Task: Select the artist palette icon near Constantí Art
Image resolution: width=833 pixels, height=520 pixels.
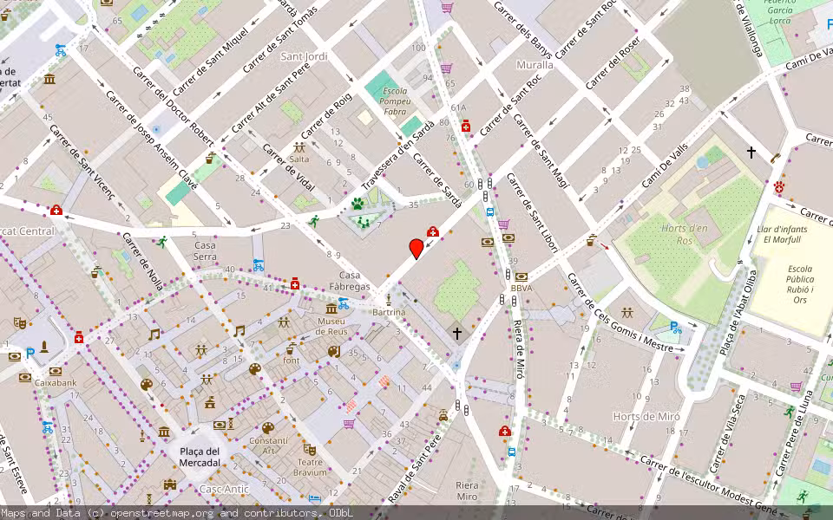Action: point(267,427)
